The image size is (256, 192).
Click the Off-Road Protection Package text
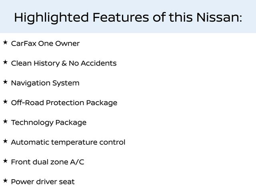[x=64, y=103]
